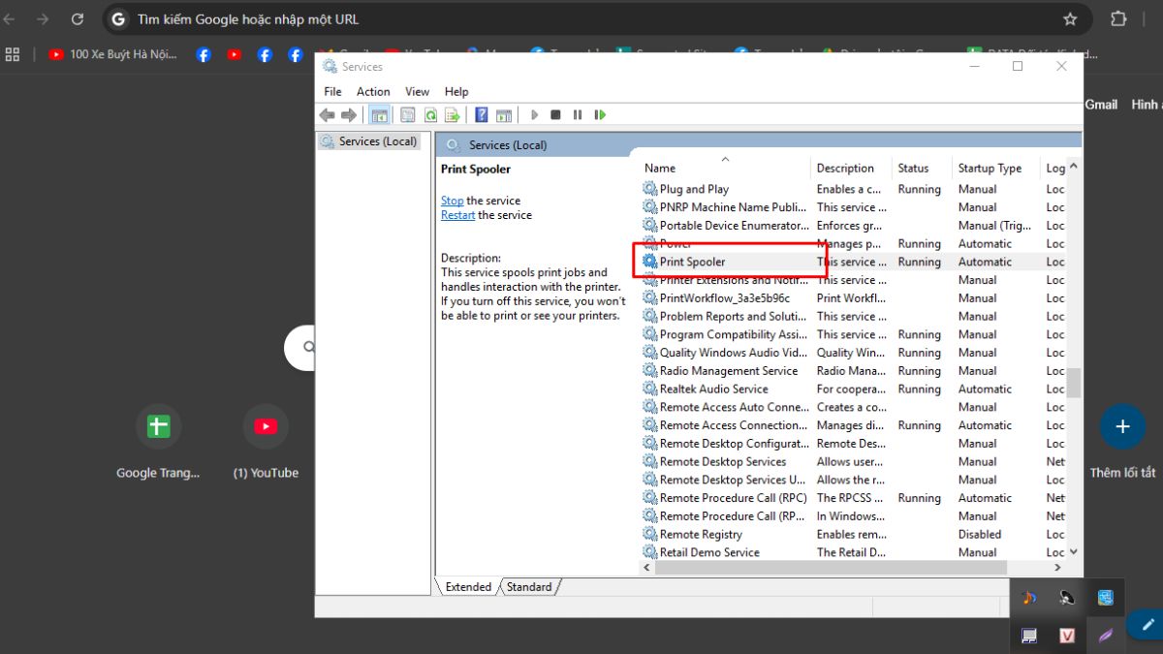Click the Forward arrow in Services toolbar
The width and height of the screenshot is (1163, 654).
[x=348, y=115]
